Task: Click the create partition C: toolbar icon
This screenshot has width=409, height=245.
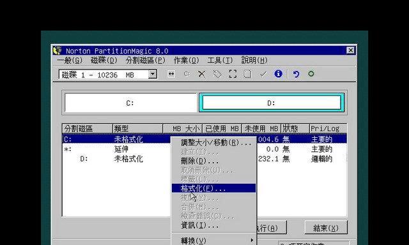Action: (187, 74)
